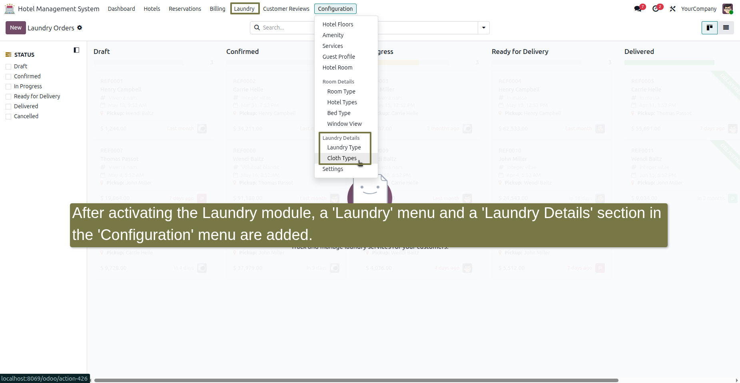Tick the Delivered status checkbox
This screenshot has width=740, height=383.
8,107
